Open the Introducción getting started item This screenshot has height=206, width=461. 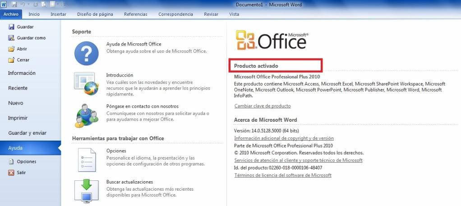click(x=141, y=84)
